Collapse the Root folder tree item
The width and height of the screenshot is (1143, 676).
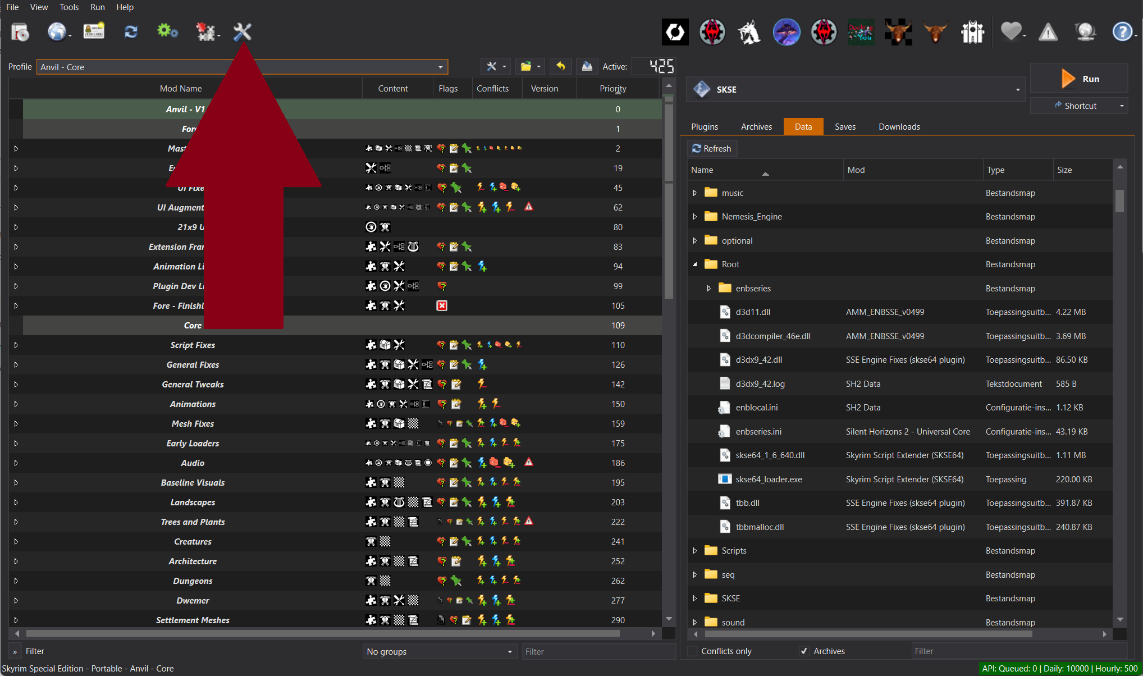pyautogui.click(x=695, y=264)
